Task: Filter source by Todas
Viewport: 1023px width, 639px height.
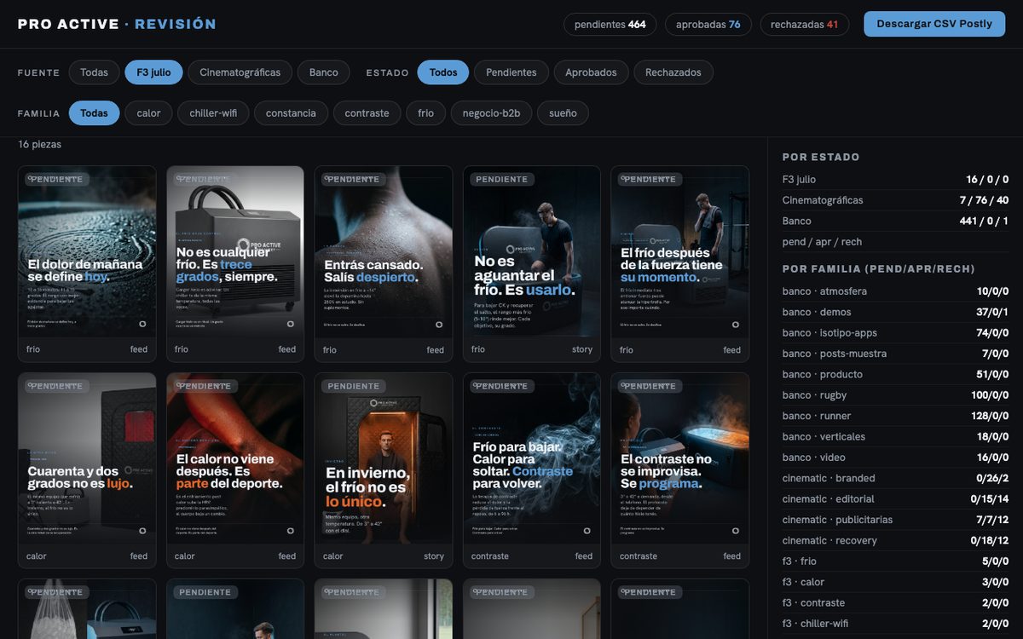Action: pyautogui.click(x=94, y=72)
